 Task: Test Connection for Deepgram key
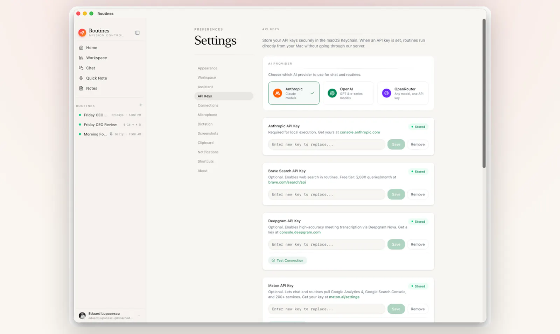(x=287, y=261)
